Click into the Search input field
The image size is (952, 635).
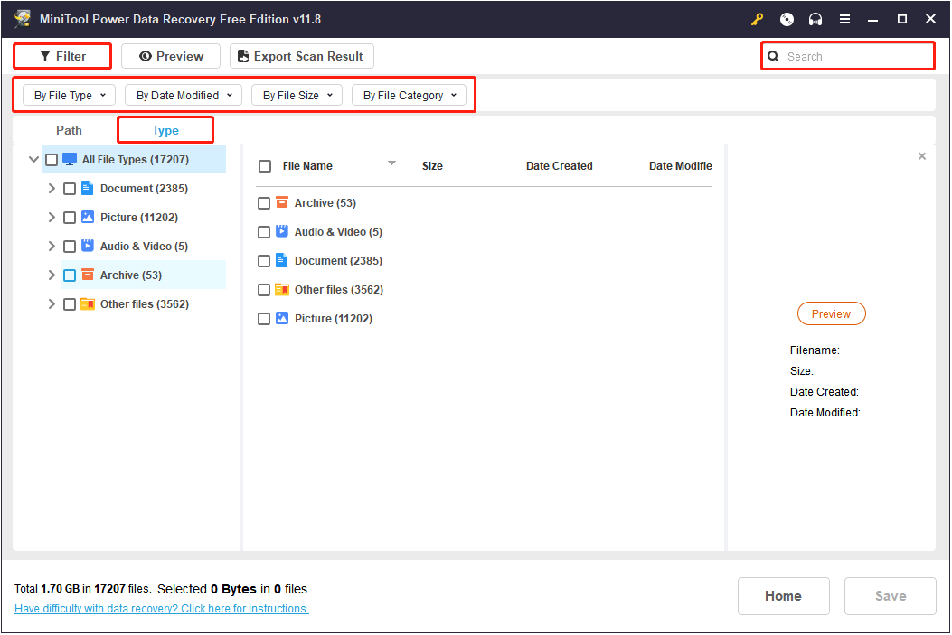(x=847, y=56)
